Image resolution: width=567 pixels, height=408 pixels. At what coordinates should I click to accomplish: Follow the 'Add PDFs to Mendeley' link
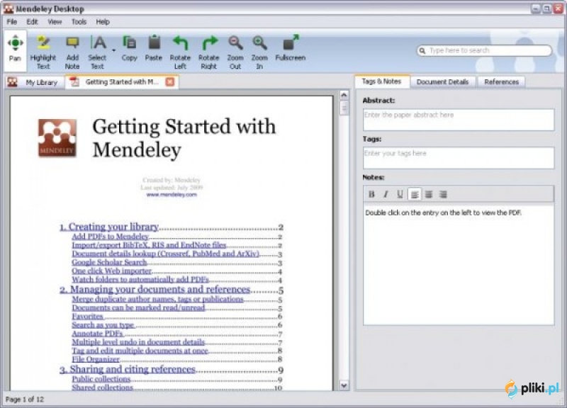(111, 237)
